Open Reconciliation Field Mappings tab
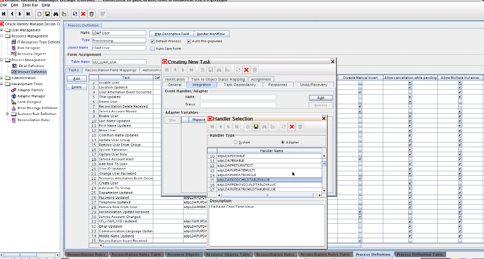The image size is (484, 259). tap(111, 70)
